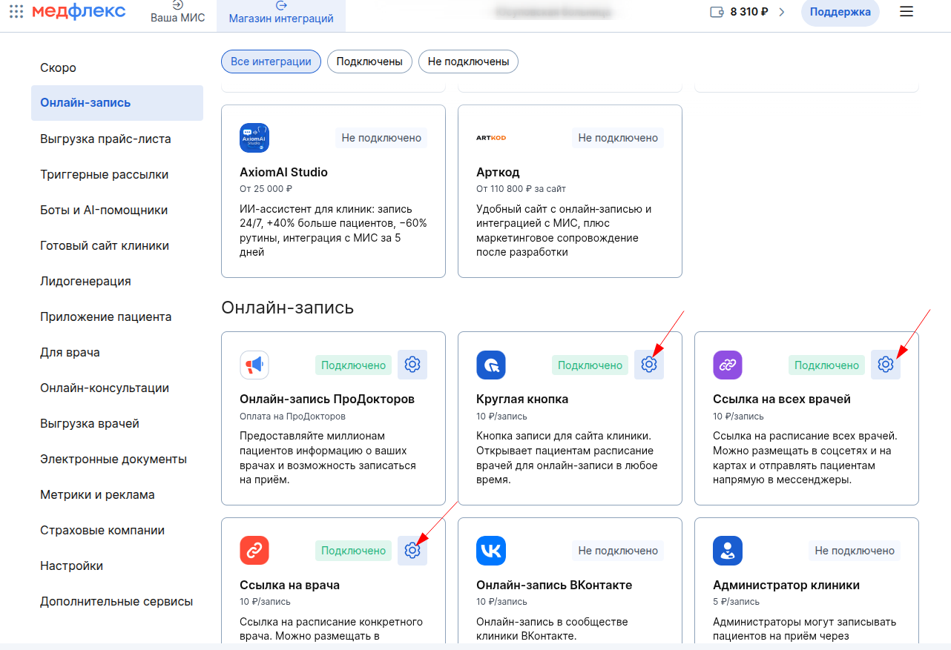This screenshot has height=650, width=951.
Task: Click the Онлайн-запись ВКонтакте VK logo
Action: click(491, 551)
